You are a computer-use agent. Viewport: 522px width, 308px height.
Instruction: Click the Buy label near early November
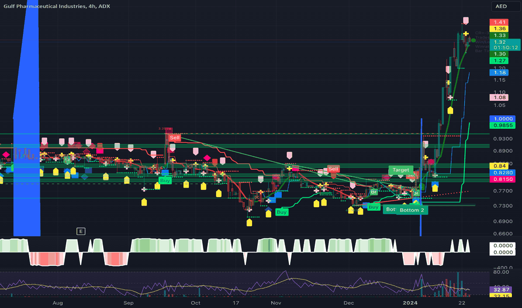pos(281,212)
